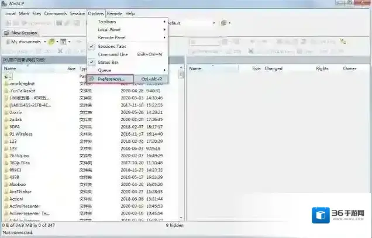Open the Commands menu
Viewport: 372px width, 238px height.
click(56, 13)
